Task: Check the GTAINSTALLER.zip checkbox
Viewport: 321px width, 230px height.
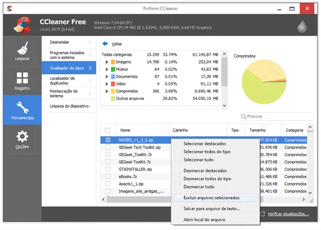Action: (108, 169)
